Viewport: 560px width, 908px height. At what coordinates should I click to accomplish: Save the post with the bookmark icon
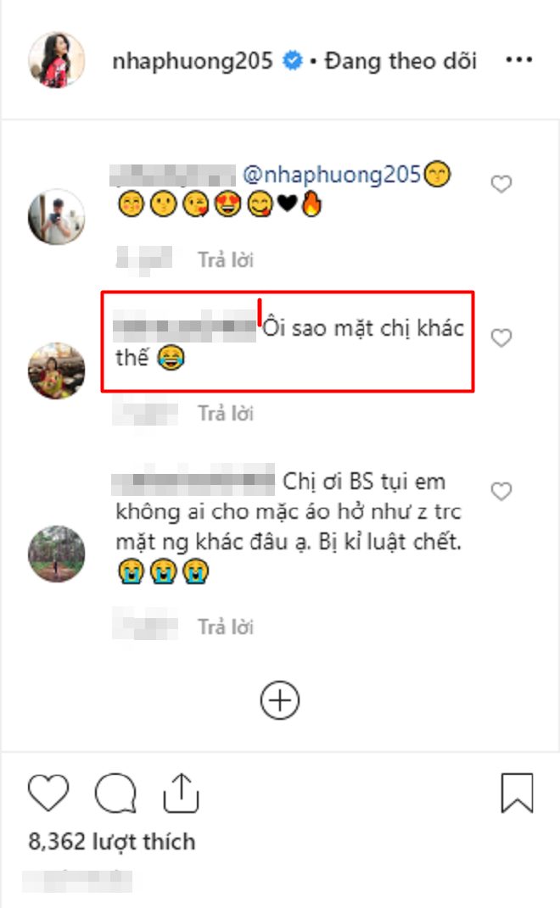pos(517,792)
